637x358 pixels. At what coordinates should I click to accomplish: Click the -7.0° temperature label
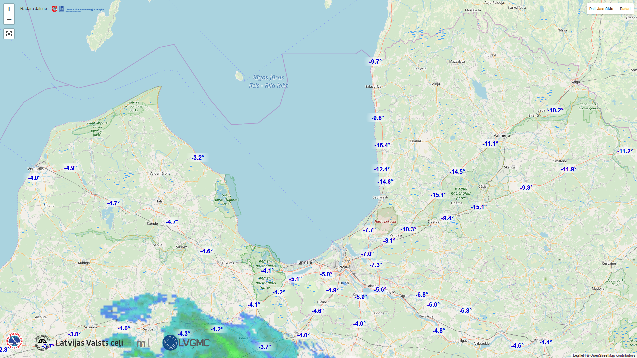[x=367, y=254]
